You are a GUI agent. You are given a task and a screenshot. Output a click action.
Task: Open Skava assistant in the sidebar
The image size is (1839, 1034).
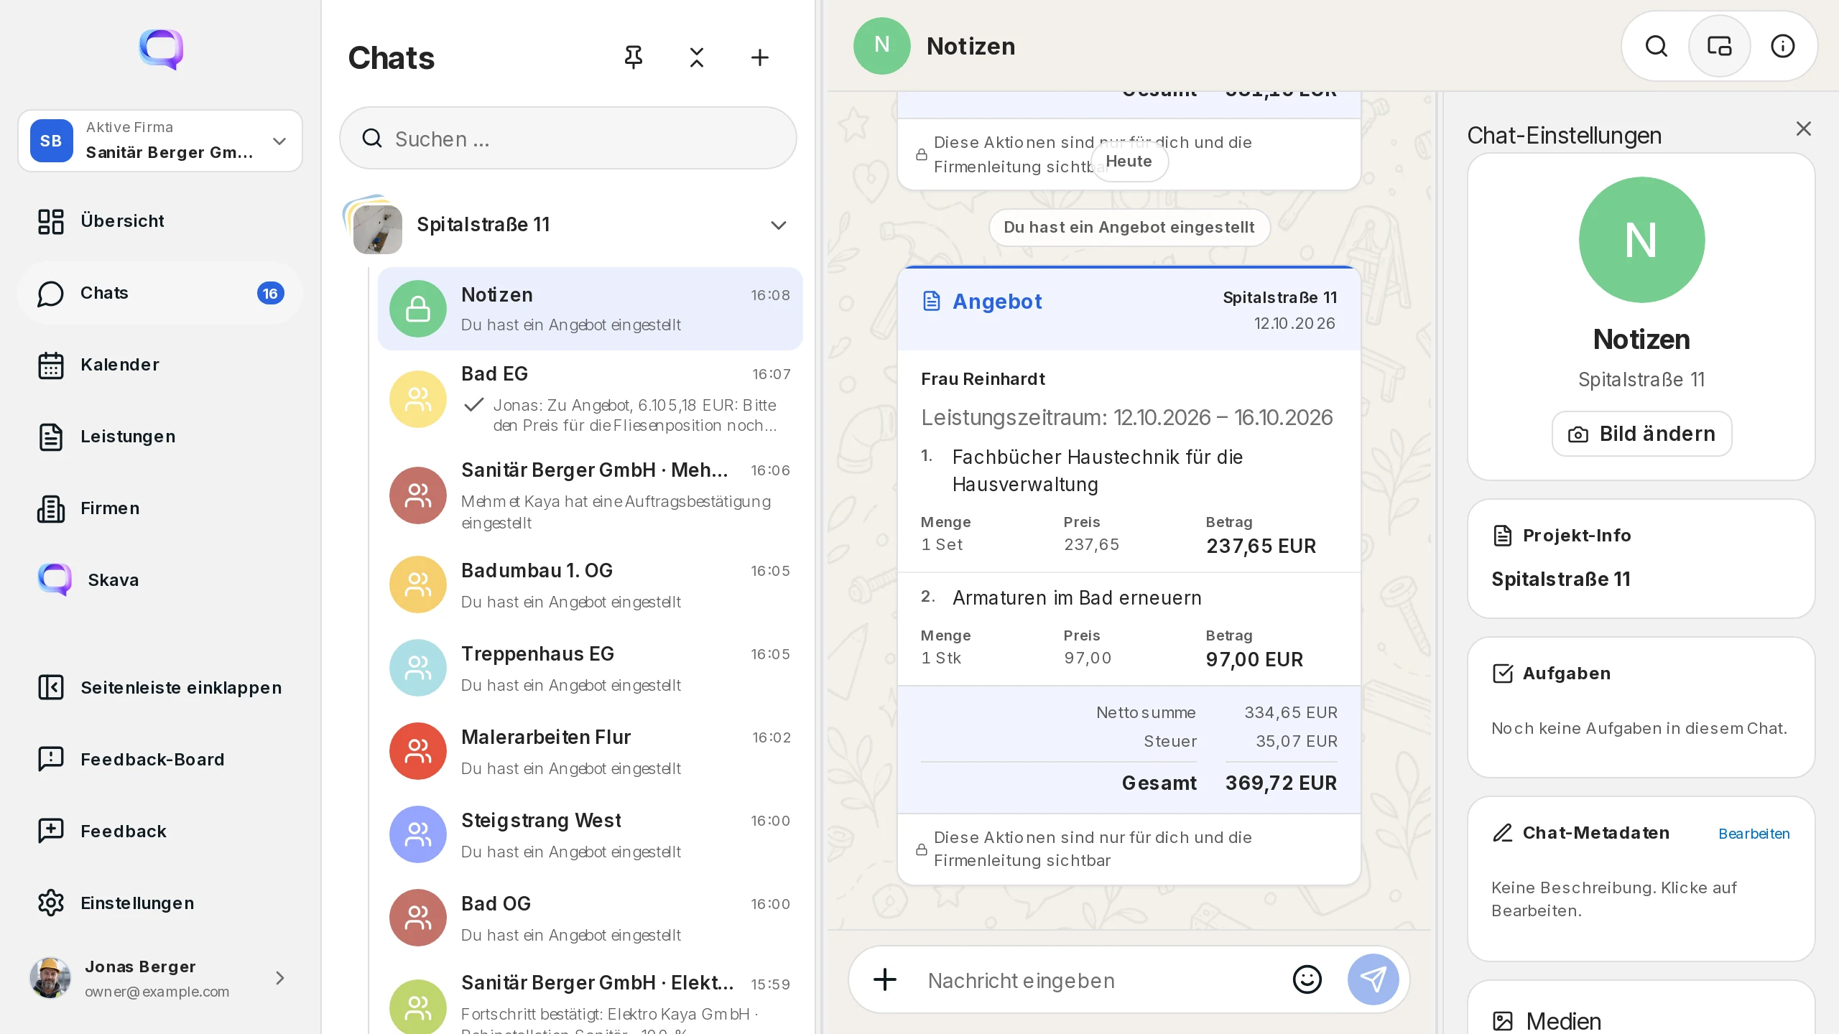pyautogui.click(x=159, y=580)
